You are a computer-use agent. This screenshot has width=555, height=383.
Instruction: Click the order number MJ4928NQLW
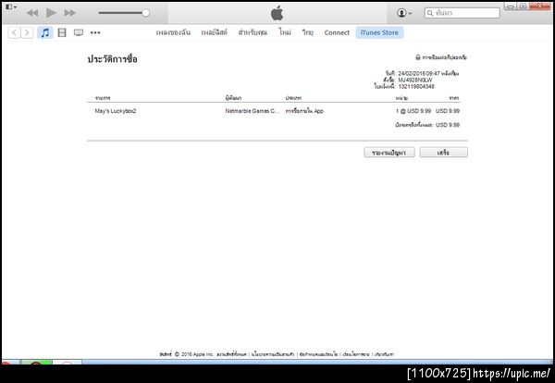pyautogui.click(x=415, y=80)
